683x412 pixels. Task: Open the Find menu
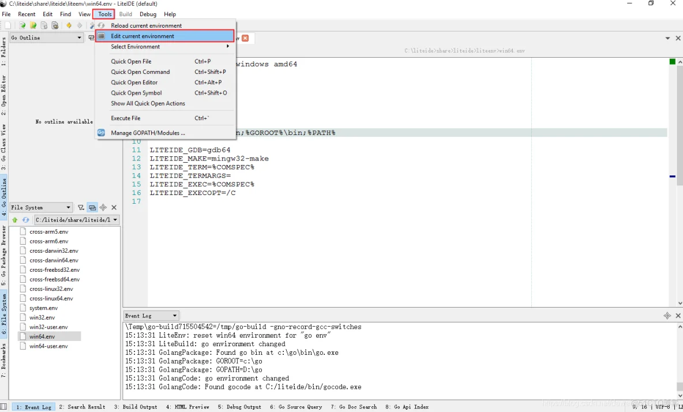65,14
